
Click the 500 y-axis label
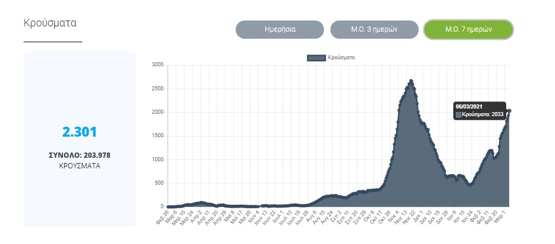point(159,183)
